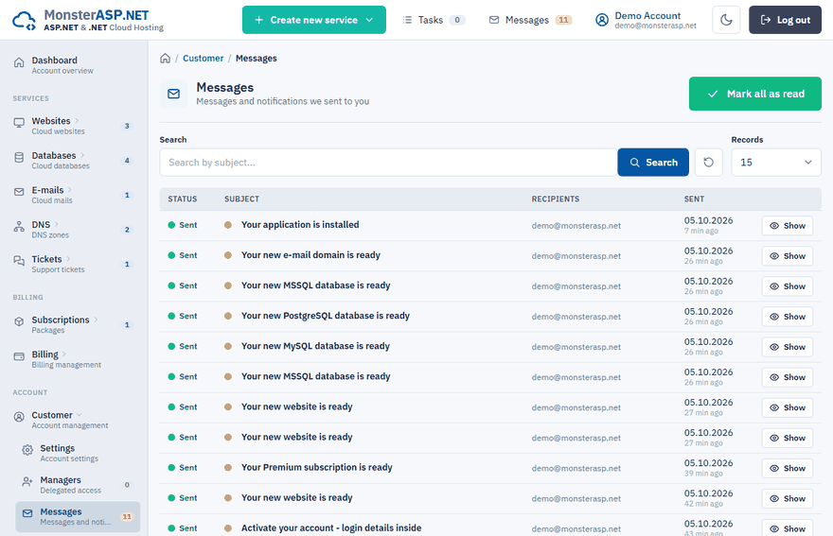Click the home icon in breadcrumb
The width and height of the screenshot is (833, 536).
(166, 59)
